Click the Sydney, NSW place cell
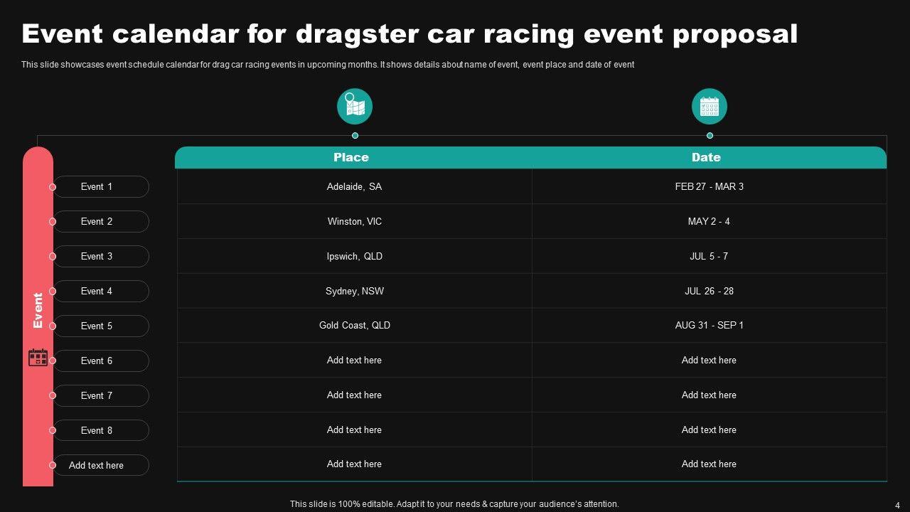 (354, 291)
